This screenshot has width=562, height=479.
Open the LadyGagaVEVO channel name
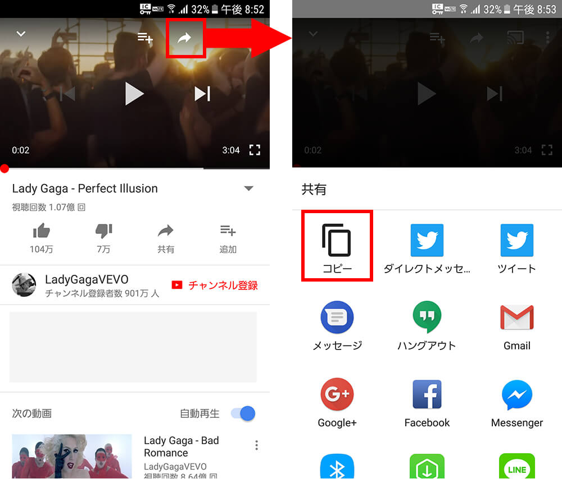[x=87, y=279]
